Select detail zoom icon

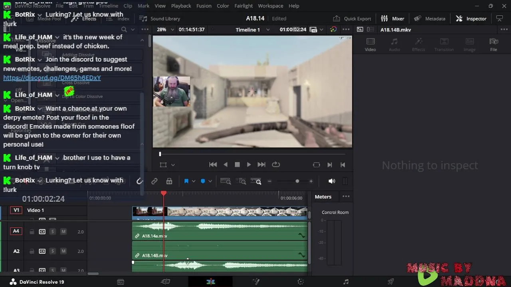241,181
